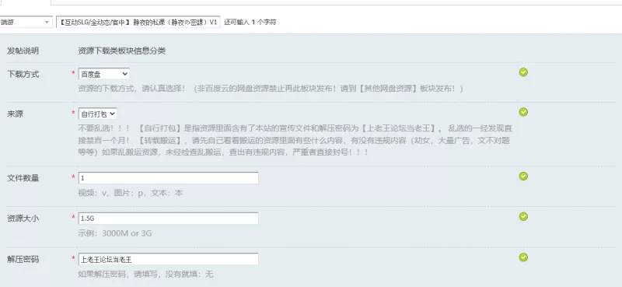Click the 解压密码 input field
This screenshot has width=622, height=287.
pos(169,259)
